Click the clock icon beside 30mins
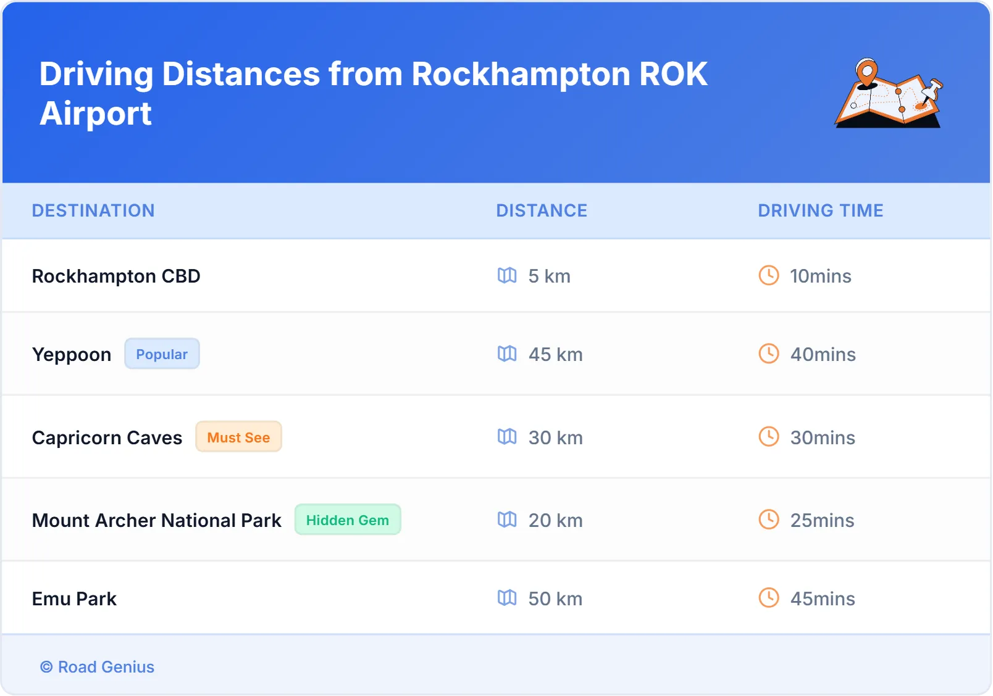 pyautogui.click(x=769, y=437)
